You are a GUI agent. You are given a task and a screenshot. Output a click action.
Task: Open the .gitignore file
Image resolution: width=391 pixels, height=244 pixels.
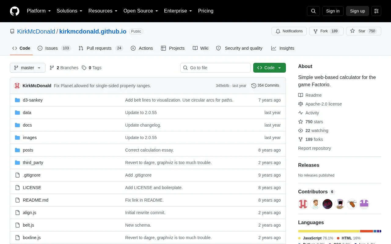pos(32,175)
